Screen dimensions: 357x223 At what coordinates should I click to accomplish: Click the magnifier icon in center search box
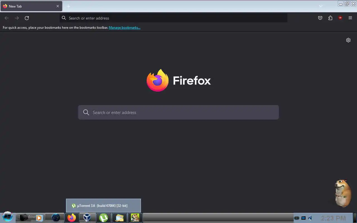[x=86, y=112]
